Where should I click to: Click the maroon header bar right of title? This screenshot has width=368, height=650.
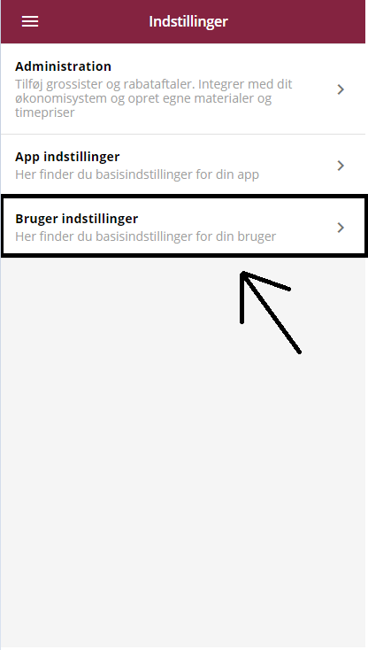[297, 21]
